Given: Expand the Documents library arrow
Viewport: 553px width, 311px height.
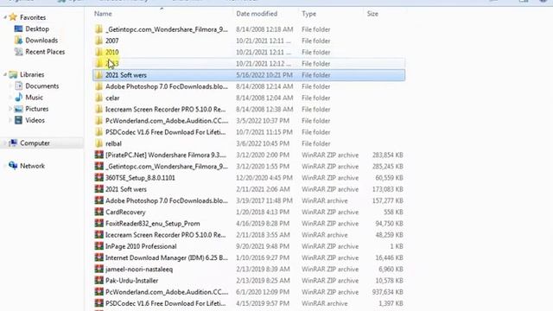Looking at the screenshot, I should tap(10, 86).
